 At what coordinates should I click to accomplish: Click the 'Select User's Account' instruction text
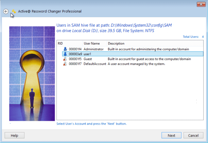pyautogui.click(x=91, y=124)
